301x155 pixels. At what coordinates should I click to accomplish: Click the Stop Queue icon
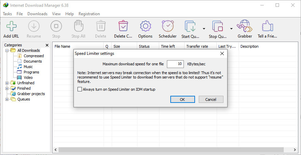pos(217,26)
